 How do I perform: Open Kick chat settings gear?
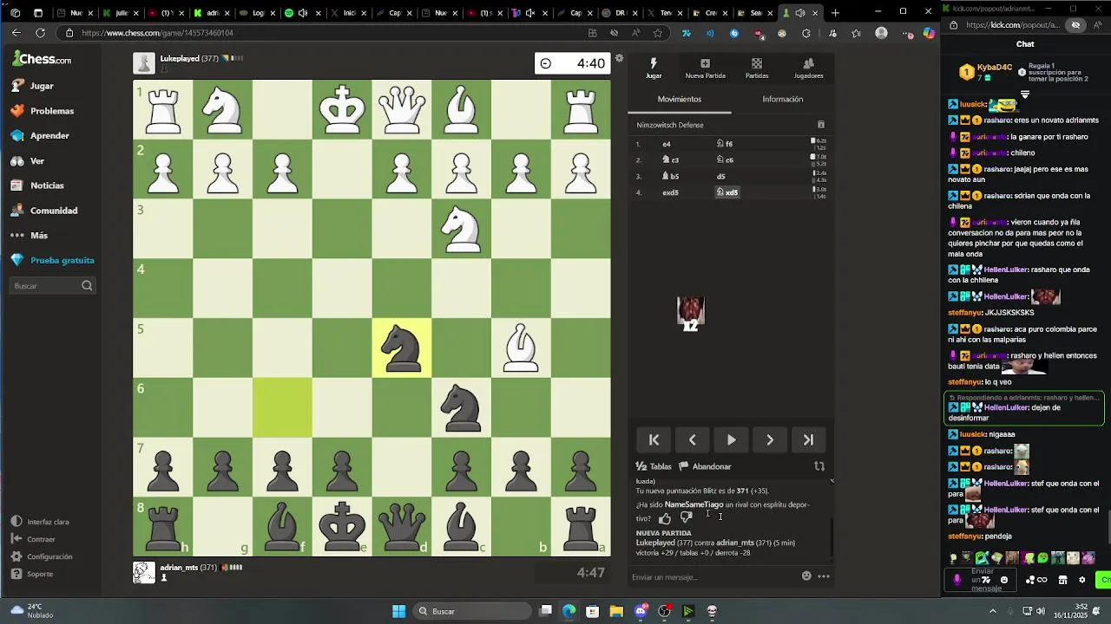tap(1081, 580)
